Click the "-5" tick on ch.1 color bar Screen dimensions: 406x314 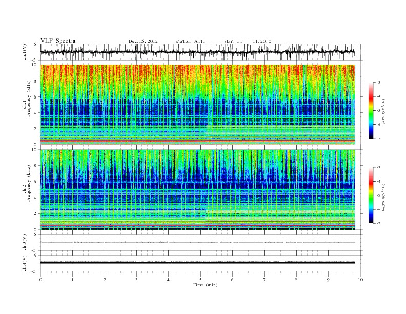[378, 111]
